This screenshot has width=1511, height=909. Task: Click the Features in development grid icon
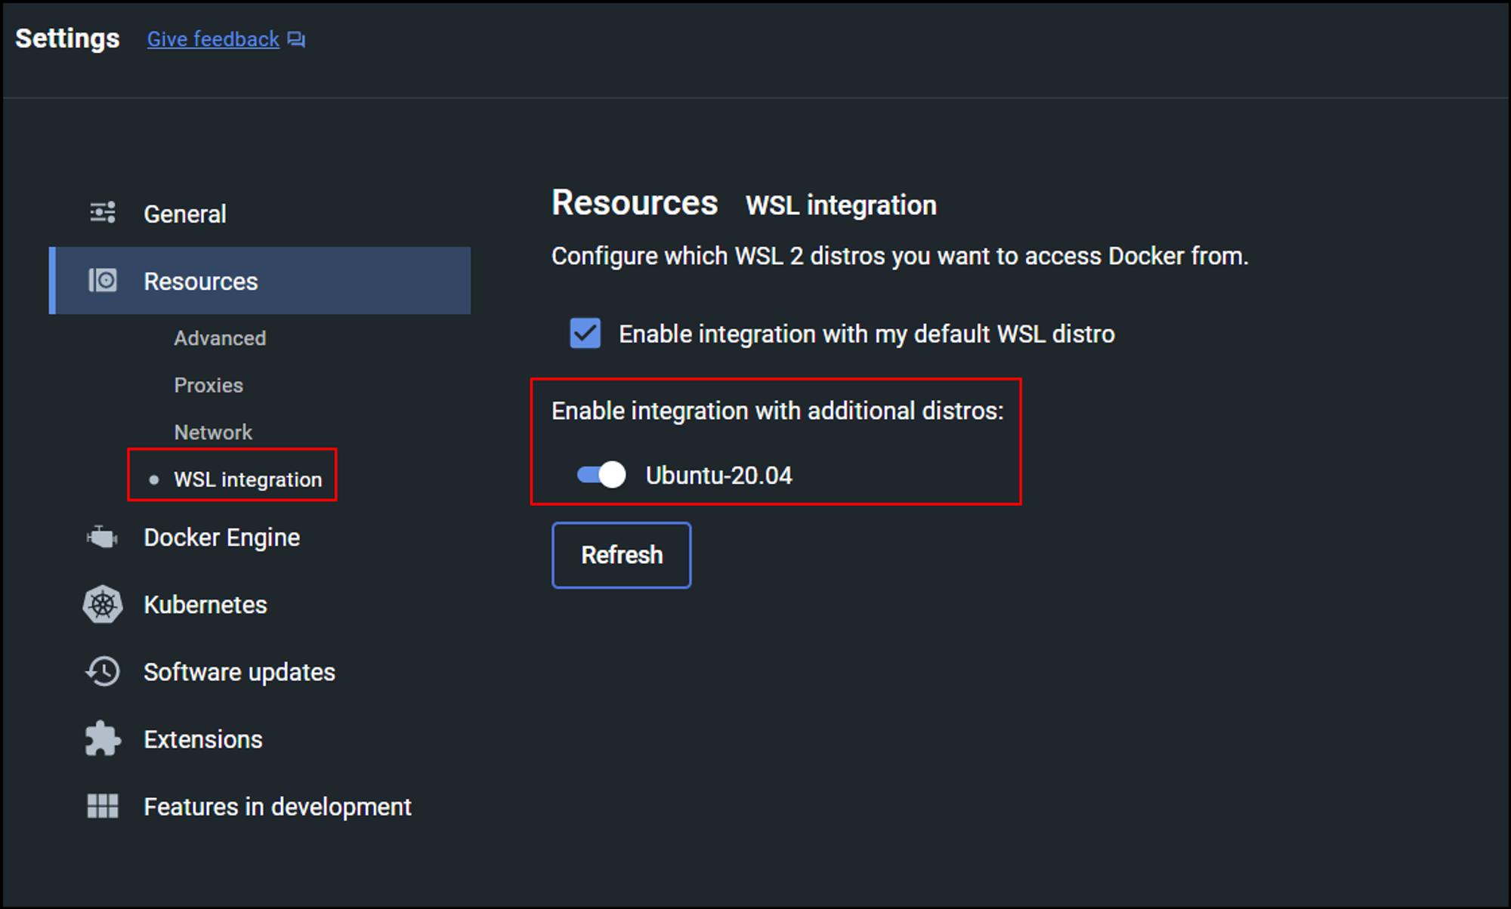tap(103, 806)
